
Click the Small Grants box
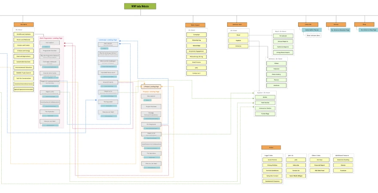[196, 62]
